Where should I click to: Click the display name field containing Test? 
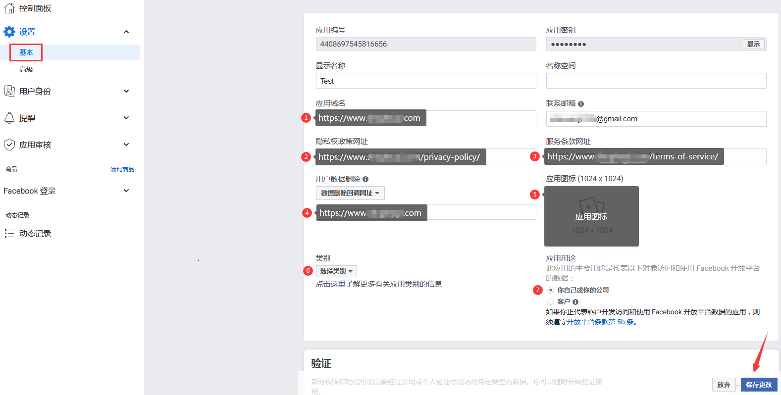426,81
